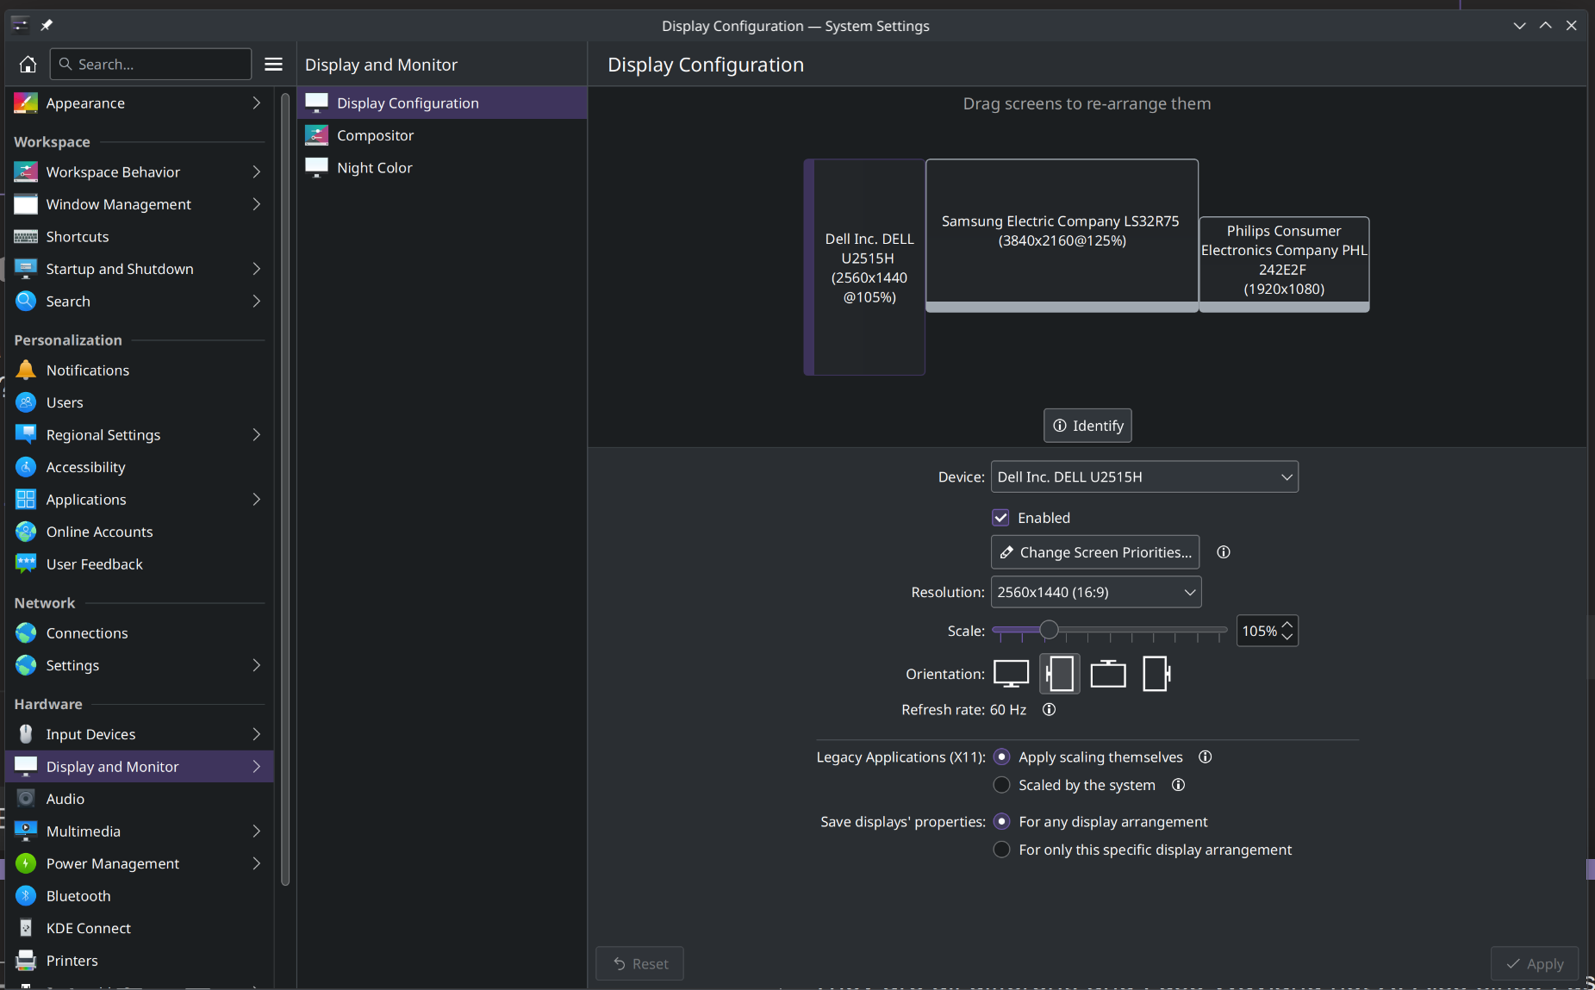Viewport: 1595px width, 990px height.
Task: Select rotated 270° orientation icon
Action: click(1156, 674)
